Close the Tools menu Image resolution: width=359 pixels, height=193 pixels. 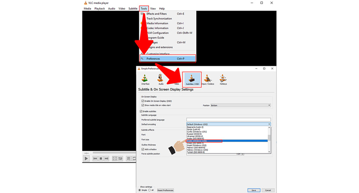tap(144, 8)
